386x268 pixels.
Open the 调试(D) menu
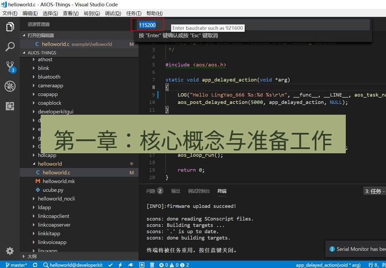click(113, 13)
